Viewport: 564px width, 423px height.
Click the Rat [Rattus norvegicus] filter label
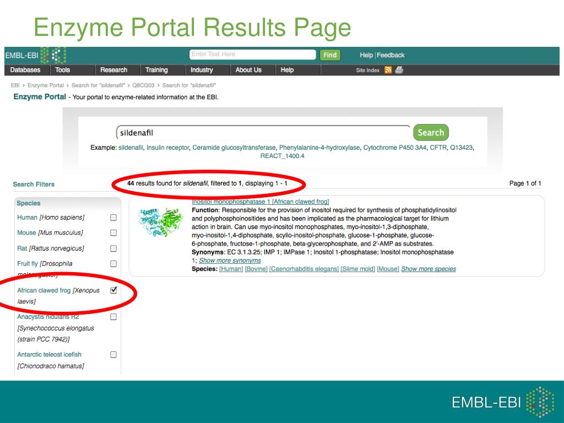[51, 248]
